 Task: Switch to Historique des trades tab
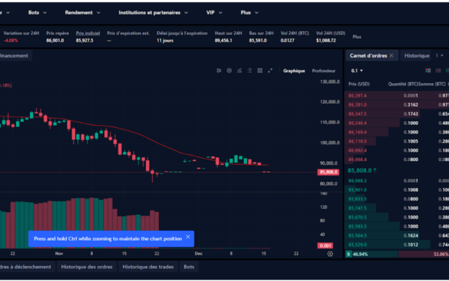coord(148,267)
